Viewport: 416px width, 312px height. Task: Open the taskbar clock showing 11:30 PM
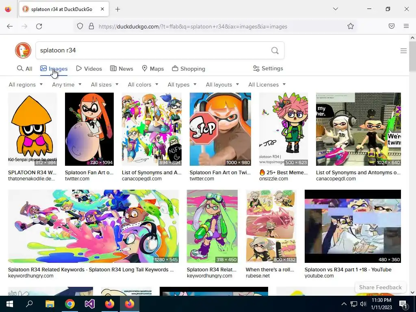(381, 304)
